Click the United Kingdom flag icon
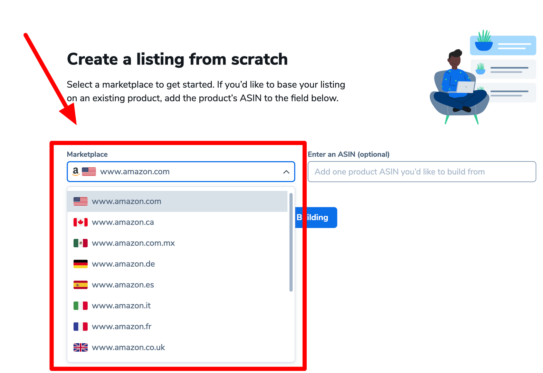The width and height of the screenshot is (543, 373). pyautogui.click(x=80, y=347)
